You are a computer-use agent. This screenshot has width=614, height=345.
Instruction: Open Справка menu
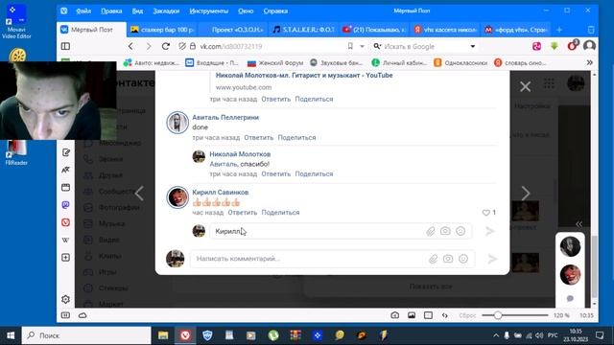[275, 11]
